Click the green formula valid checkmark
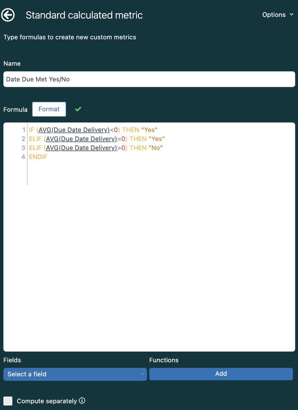Viewport: 298px width, 410px height. tap(78, 109)
